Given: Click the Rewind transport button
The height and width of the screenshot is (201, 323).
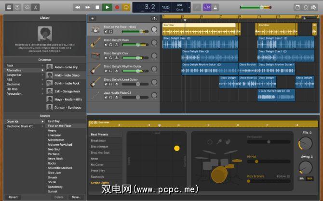Looking at the screenshot, I should 79,8.
